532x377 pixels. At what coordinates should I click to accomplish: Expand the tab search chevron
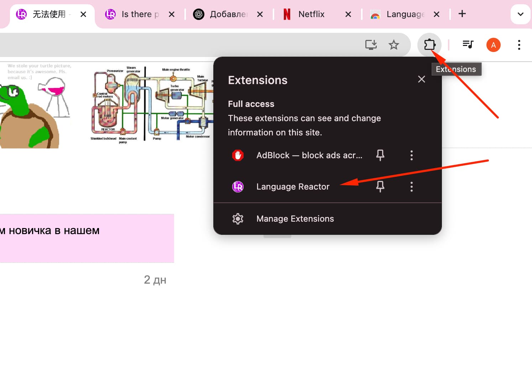pyautogui.click(x=520, y=14)
